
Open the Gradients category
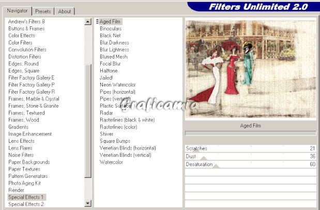[19, 127]
